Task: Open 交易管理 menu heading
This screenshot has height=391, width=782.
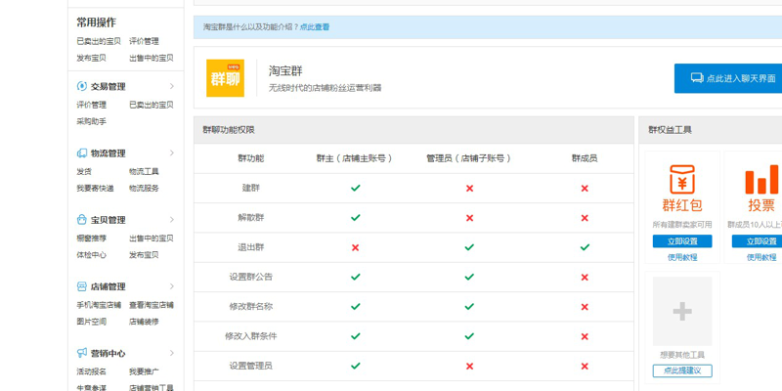Action: pos(108,86)
